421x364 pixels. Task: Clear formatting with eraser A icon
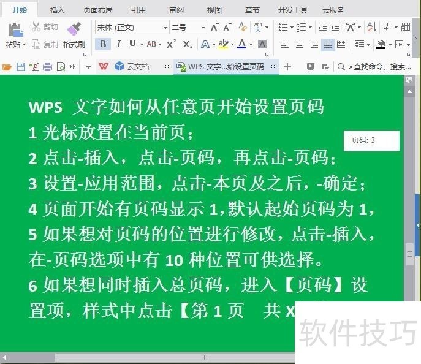pyautogui.click(x=243, y=27)
